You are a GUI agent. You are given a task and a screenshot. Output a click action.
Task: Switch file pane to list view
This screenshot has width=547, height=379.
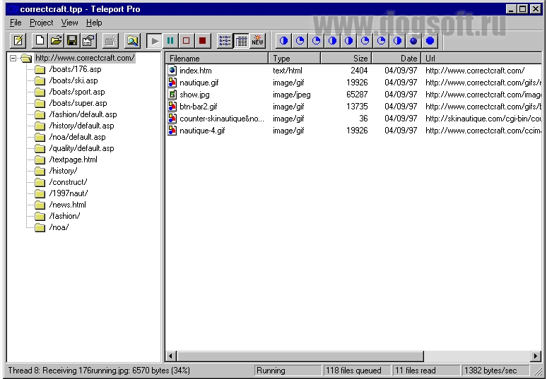225,41
